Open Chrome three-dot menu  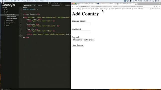point(159,6)
